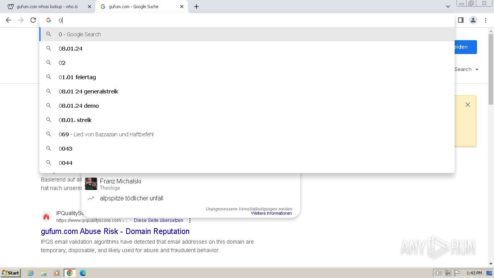The height and width of the screenshot is (278, 494).
Task: Click Chrome icon in taskbar
Action: pos(70,273)
